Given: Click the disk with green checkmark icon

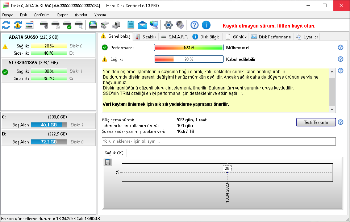Looking at the screenshot, I should tap(67, 25).
